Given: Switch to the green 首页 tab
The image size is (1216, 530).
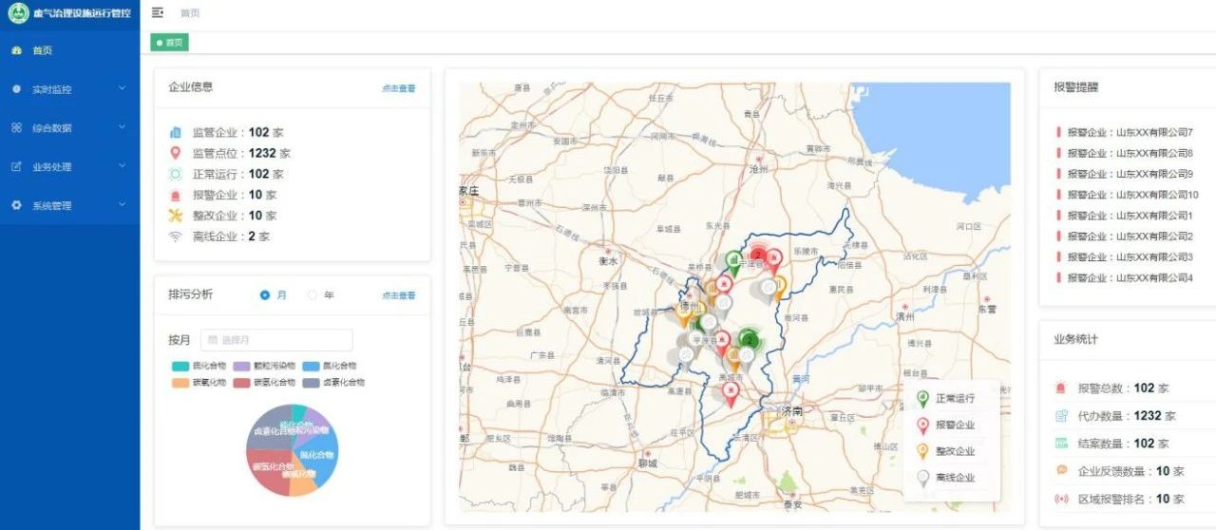Looking at the screenshot, I should click(x=170, y=43).
